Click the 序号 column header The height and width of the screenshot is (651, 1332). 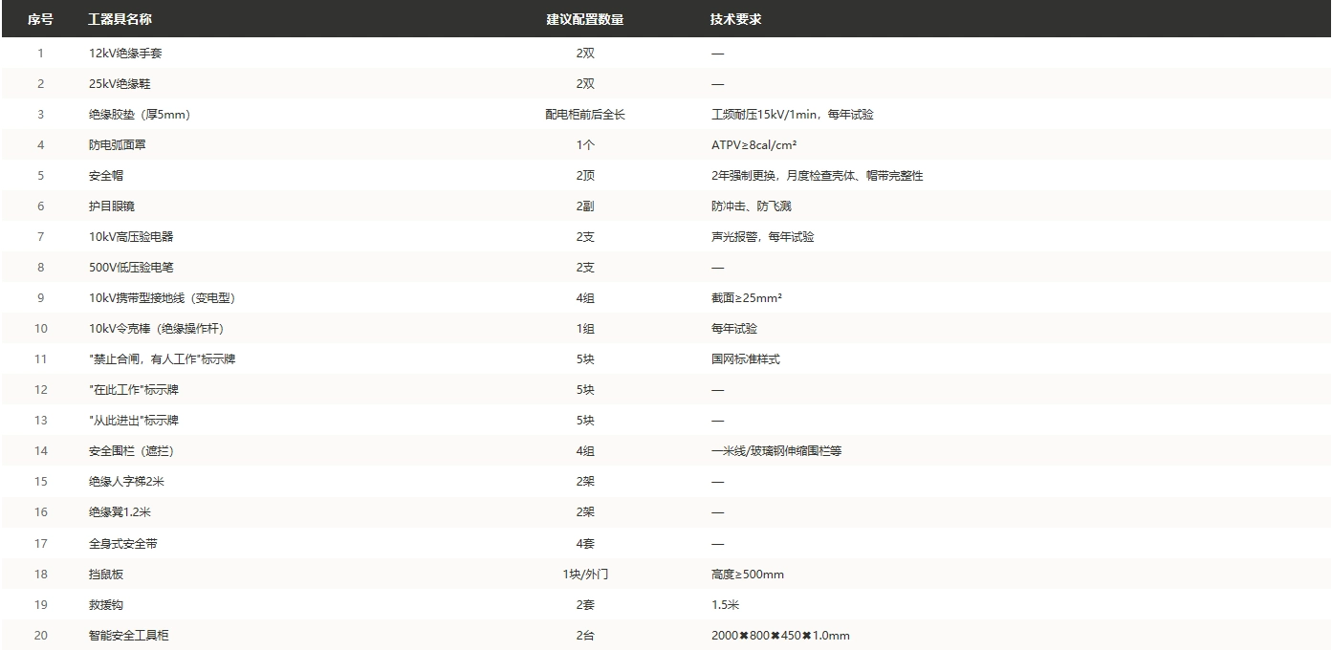tap(40, 19)
